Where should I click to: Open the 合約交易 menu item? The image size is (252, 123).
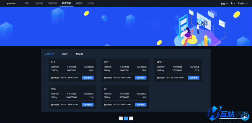39,3
